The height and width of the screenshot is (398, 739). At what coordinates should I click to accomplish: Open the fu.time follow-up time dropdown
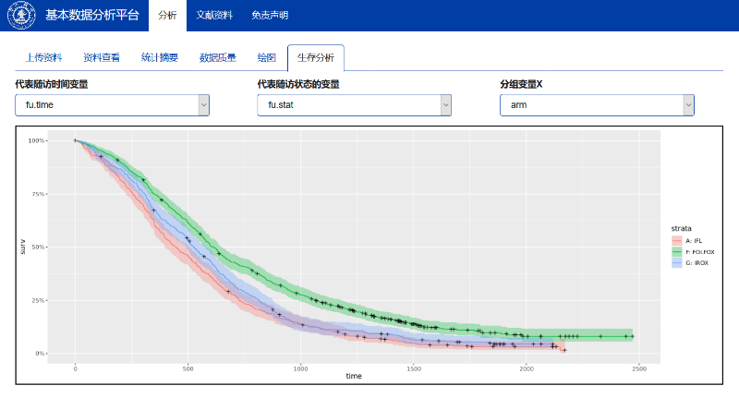click(x=112, y=106)
